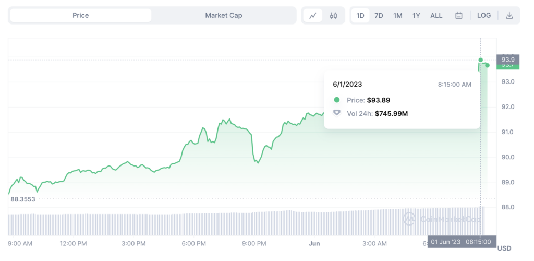Open the calendar date range picker
Viewport: 534px width, 261px height.
[x=459, y=16]
